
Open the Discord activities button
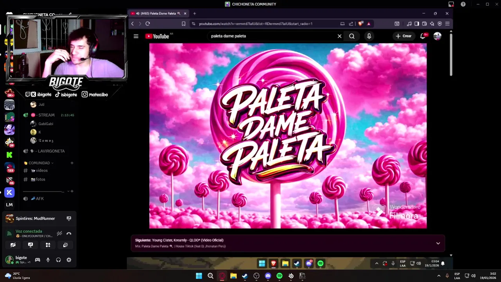point(48,245)
